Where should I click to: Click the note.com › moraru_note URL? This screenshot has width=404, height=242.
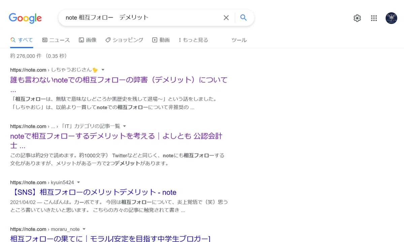(45, 229)
